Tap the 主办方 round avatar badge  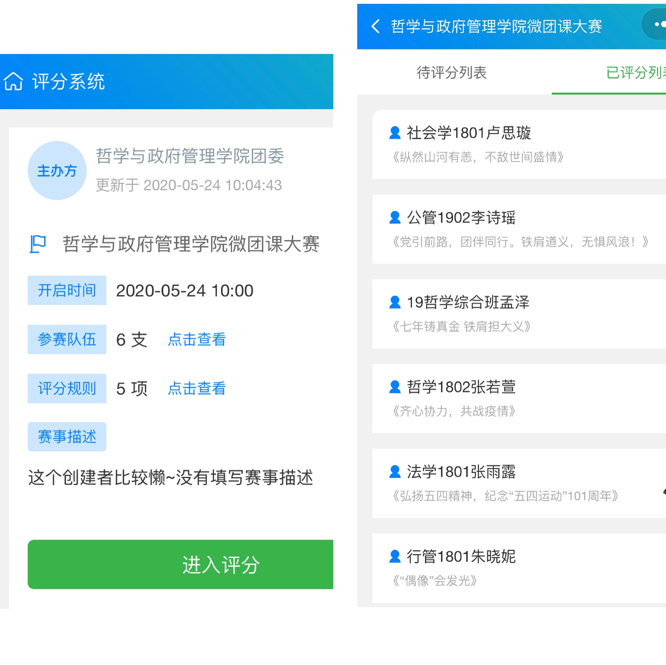click(x=57, y=170)
